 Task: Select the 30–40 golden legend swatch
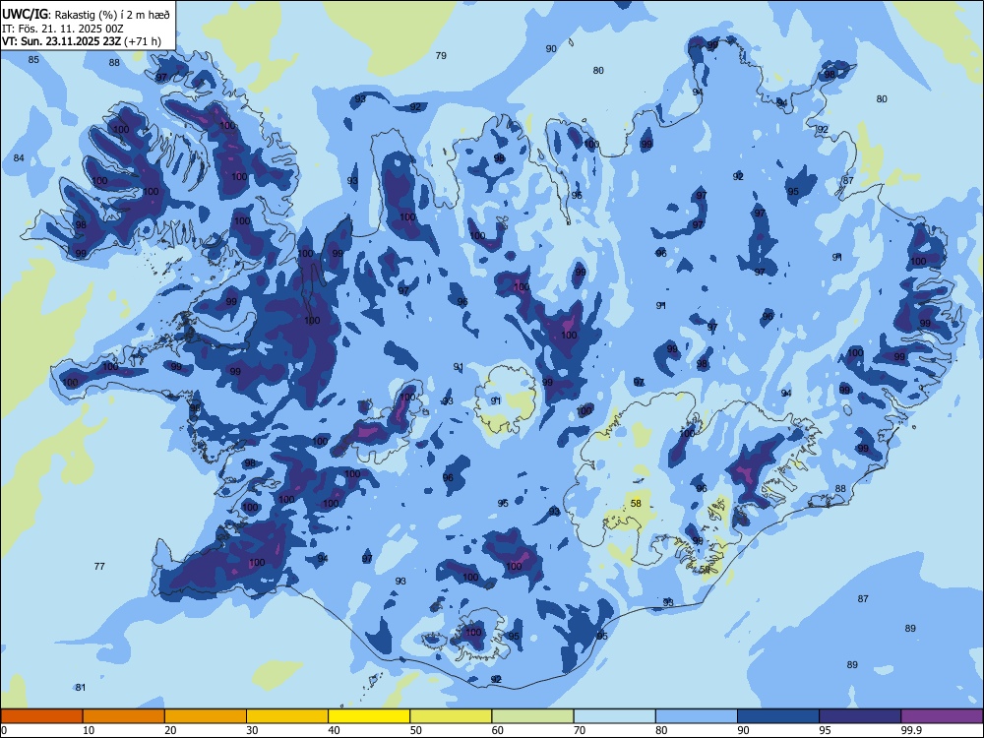(x=287, y=716)
